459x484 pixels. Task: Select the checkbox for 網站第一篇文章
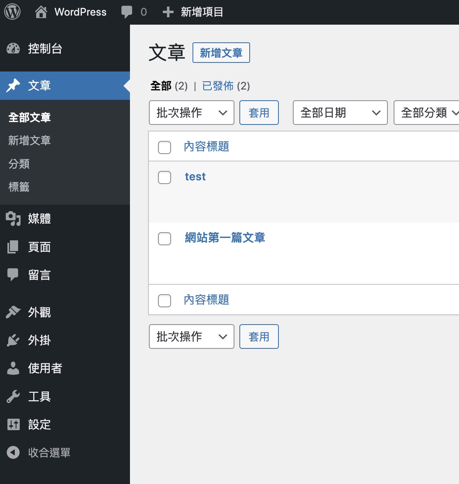pyautogui.click(x=165, y=239)
